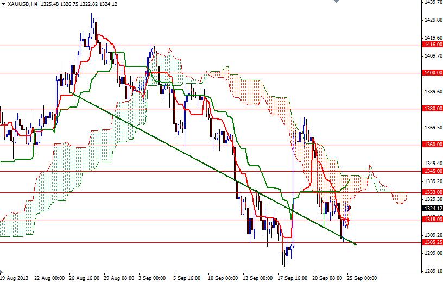Click the 1333.00 red price label
This screenshot has width=443, height=282.
tap(433, 192)
